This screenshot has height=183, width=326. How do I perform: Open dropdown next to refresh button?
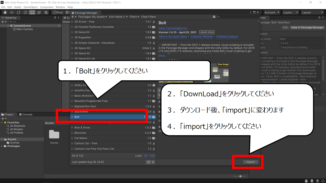point(153,162)
